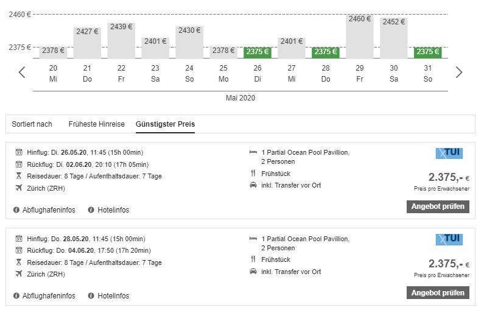Open Abflughafeninfos link in first offer
The height and width of the screenshot is (310, 484).
click(48, 210)
